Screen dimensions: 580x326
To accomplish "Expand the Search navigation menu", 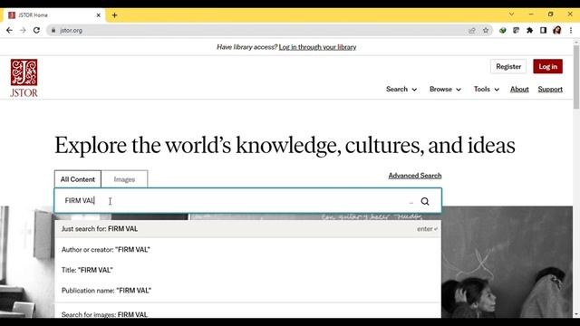I will 401,89.
